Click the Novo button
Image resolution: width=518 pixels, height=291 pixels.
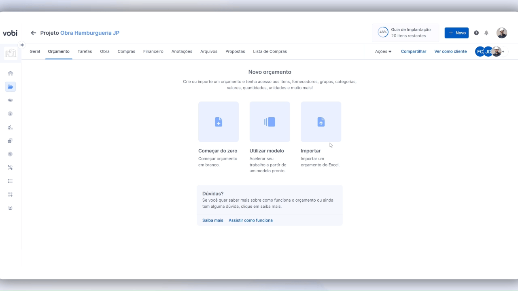456,33
